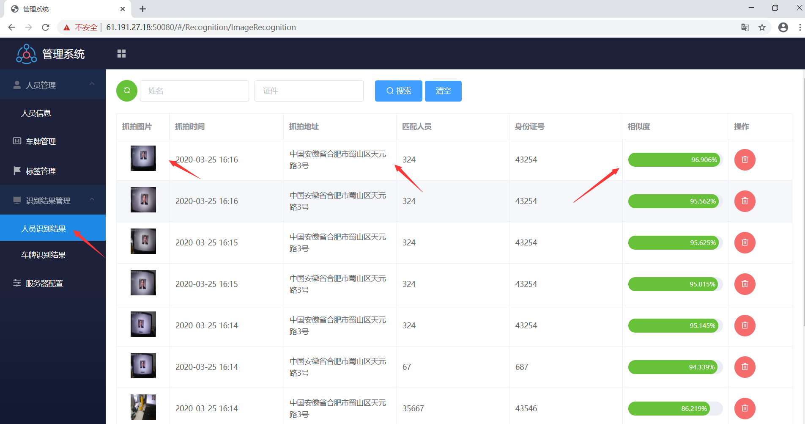The height and width of the screenshot is (424, 805).
Task: Delete the record with 86.219% similarity
Action: (x=745, y=408)
